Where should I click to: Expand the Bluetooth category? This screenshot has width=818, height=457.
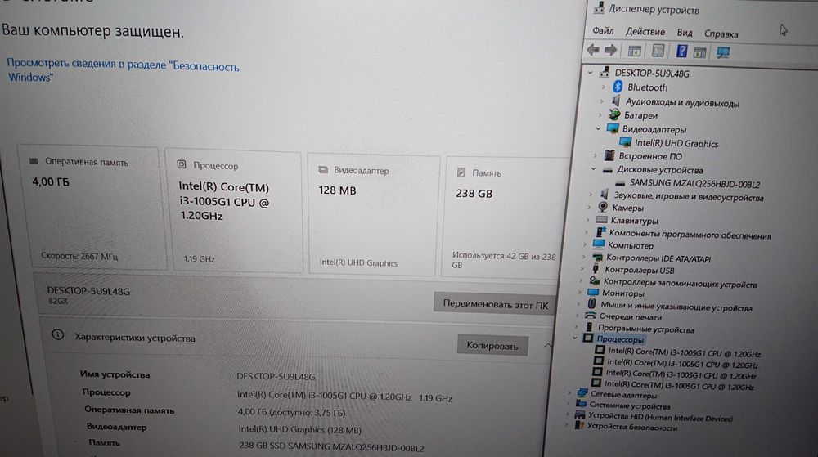(603, 87)
